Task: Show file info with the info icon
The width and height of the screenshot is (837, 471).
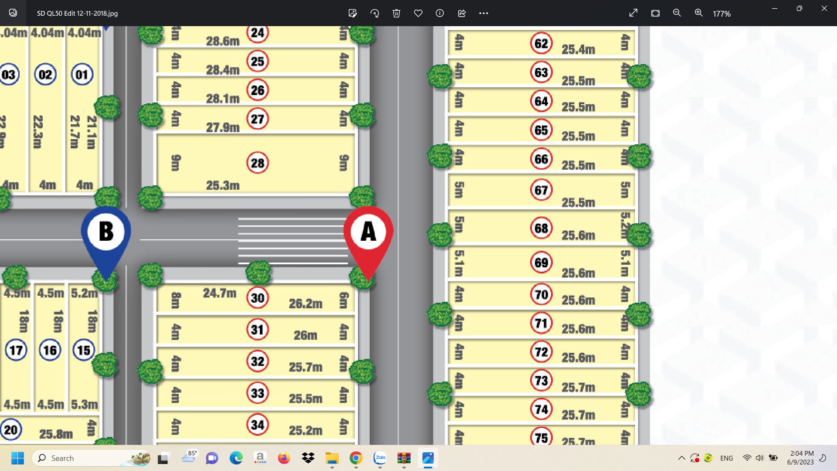Action: click(440, 13)
